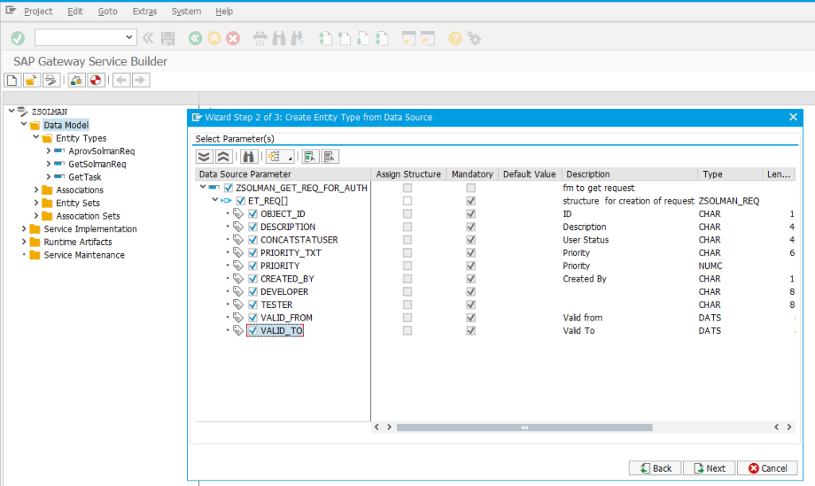Click the Create New Session icon

click(409, 38)
